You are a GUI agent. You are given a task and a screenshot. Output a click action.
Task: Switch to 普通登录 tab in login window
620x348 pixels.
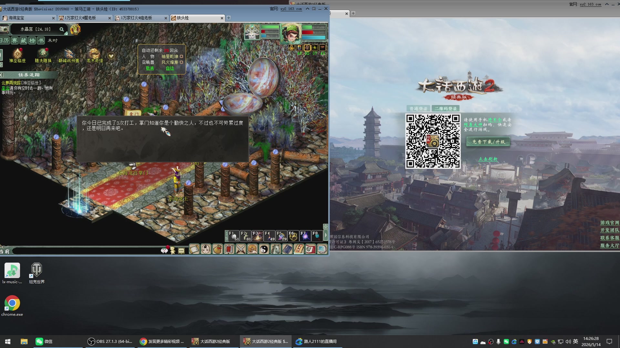[x=418, y=109]
